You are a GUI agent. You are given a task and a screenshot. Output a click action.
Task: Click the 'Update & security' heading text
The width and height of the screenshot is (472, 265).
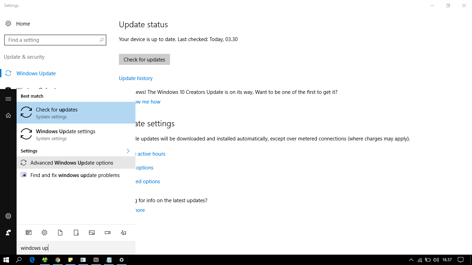[24, 57]
